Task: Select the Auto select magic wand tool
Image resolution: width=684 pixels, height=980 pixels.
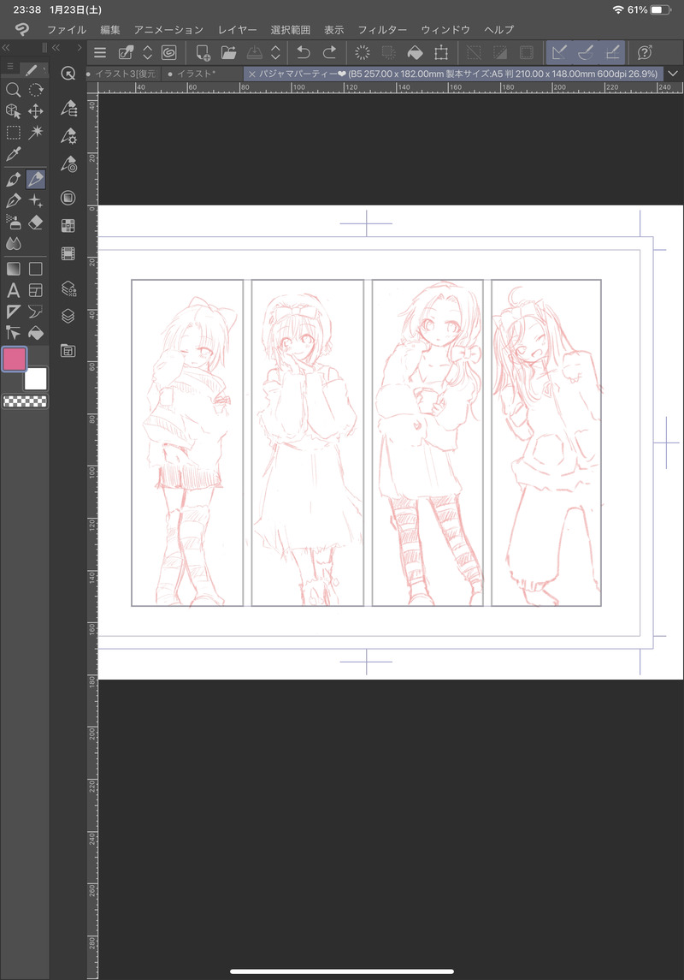Action: [36, 133]
